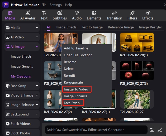Select Re-edit in the context menu
Image resolution: width=166 pixels, height=136 pixels.
point(87,76)
